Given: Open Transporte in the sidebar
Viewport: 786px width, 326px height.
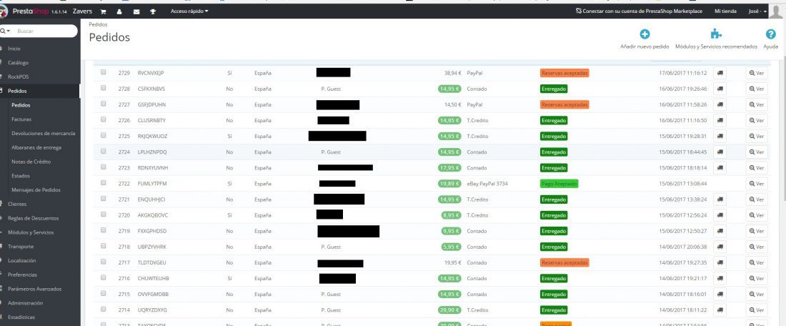Looking at the screenshot, I should click(x=21, y=247).
